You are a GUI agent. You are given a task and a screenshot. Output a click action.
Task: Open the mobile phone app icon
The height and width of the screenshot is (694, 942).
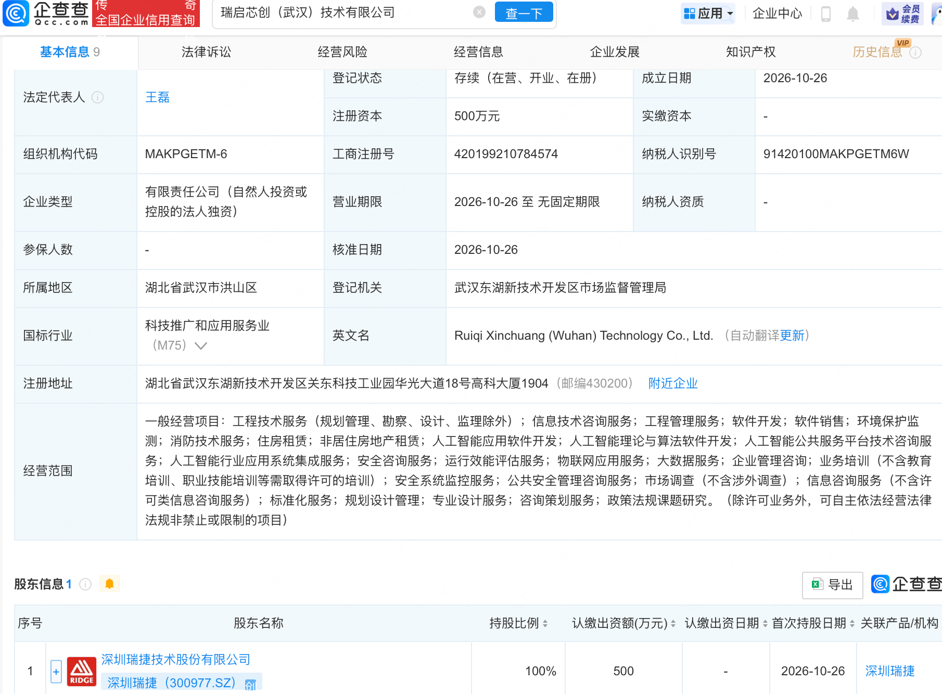[x=825, y=14]
